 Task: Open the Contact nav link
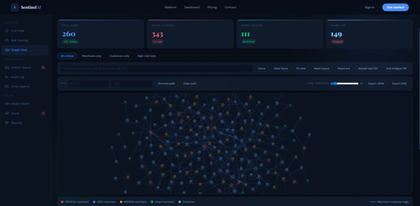(230, 7)
